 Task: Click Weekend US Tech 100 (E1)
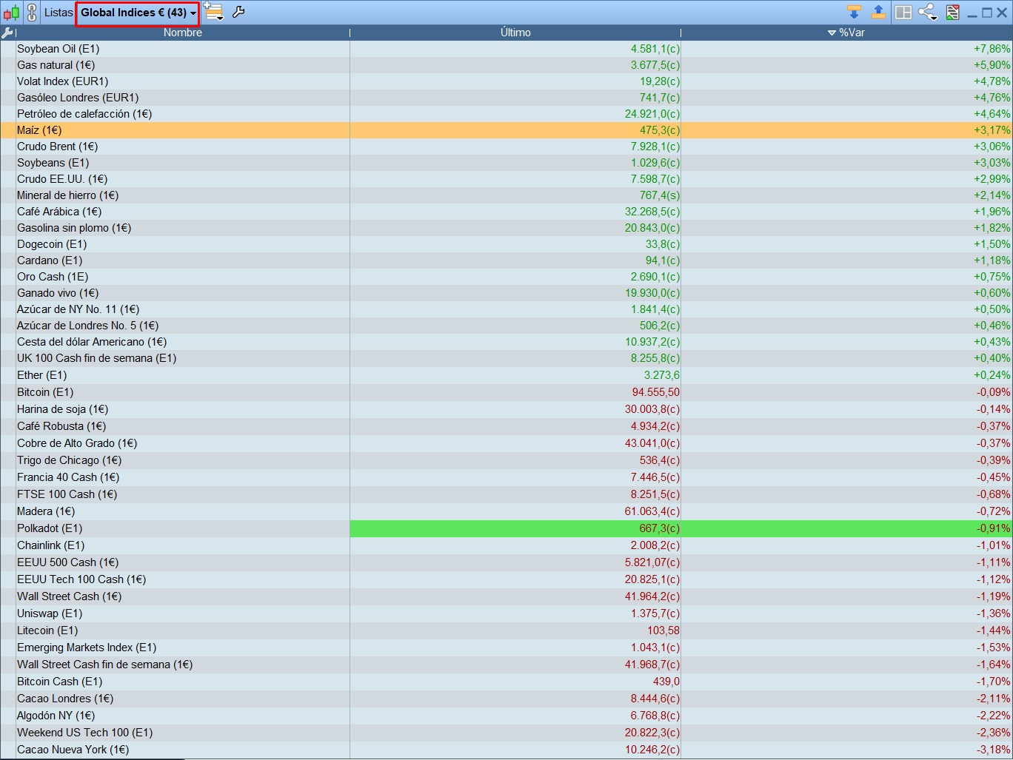[x=85, y=733]
